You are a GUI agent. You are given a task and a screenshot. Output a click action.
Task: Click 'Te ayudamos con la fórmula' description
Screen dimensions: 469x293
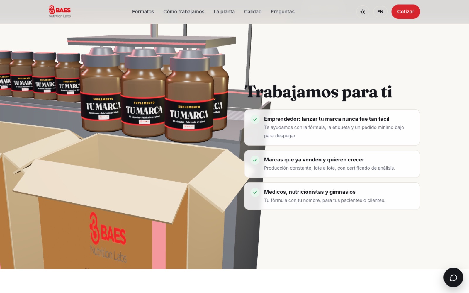tap(334, 132)
